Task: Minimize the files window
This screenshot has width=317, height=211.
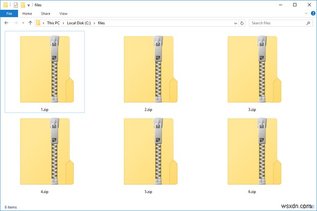Action: pyautogui.click(x=280, y=5)
